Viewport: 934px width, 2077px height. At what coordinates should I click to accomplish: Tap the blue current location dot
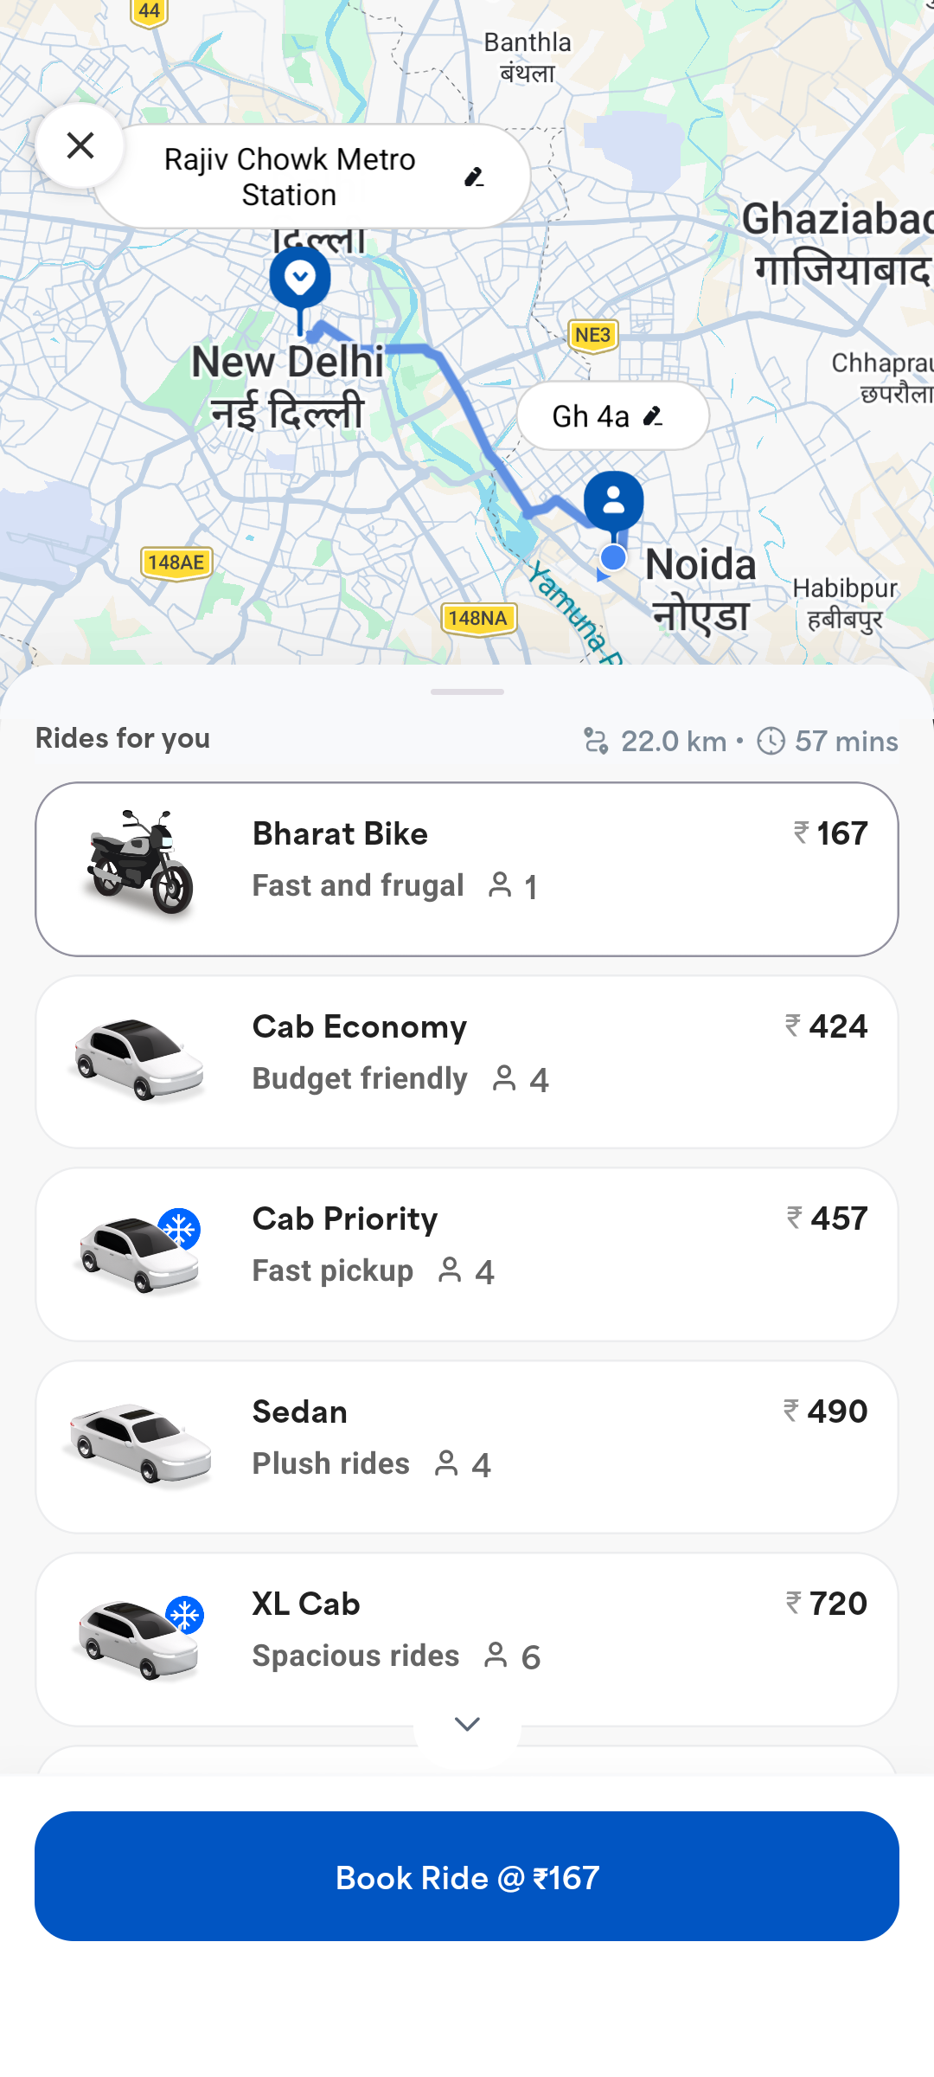(x=613, y=557)
